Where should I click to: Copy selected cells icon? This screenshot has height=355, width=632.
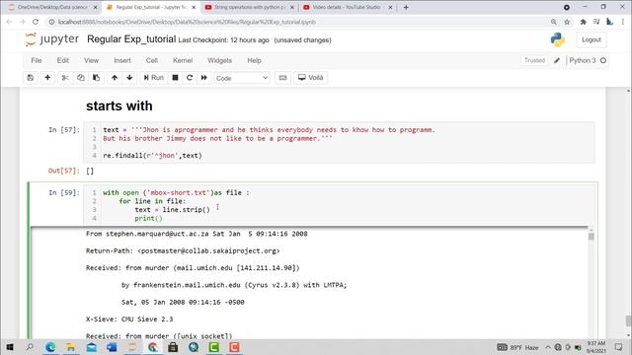(x=81, y=78)
